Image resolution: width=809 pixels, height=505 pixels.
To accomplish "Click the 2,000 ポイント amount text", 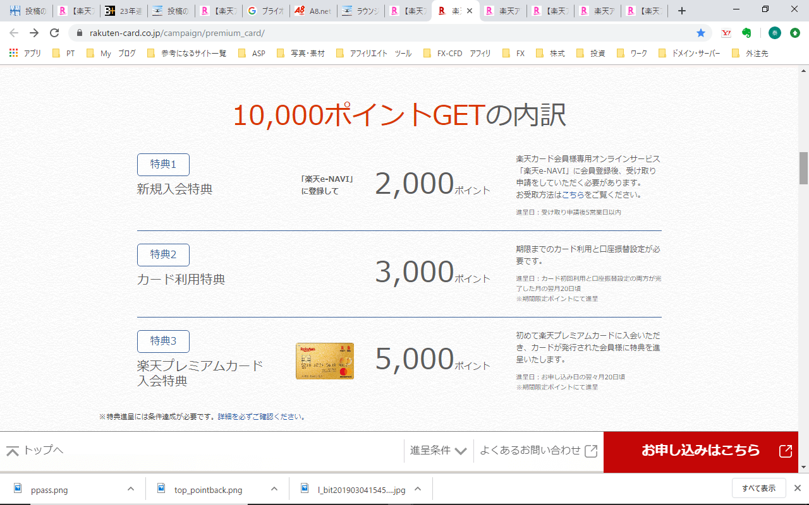I will [x=432, y=184].
